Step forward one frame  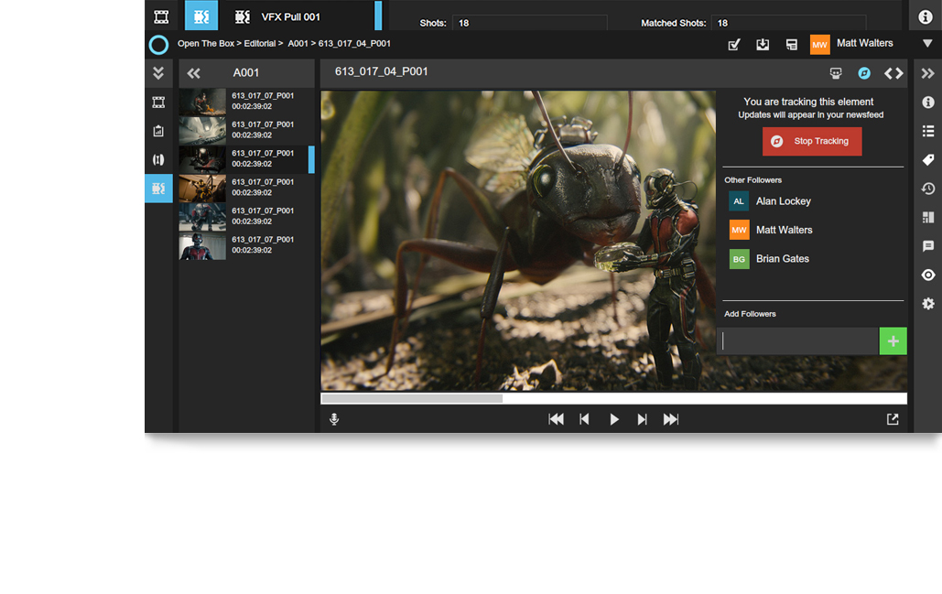[x=643, y=419]
